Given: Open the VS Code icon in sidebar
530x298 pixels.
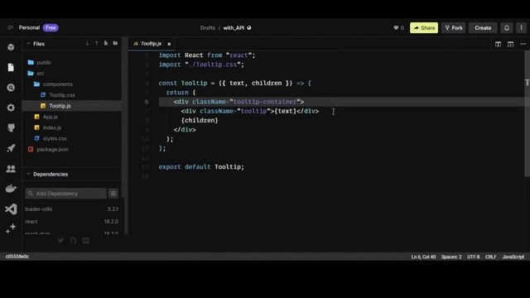Looking at the screenshot, I should tap(11, 209).
